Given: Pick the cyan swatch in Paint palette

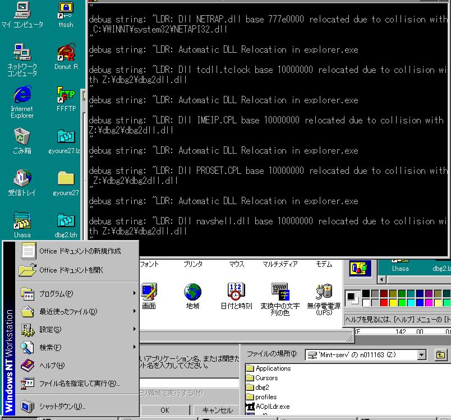Looking at the screenshot, I should [x=411, y=303].
